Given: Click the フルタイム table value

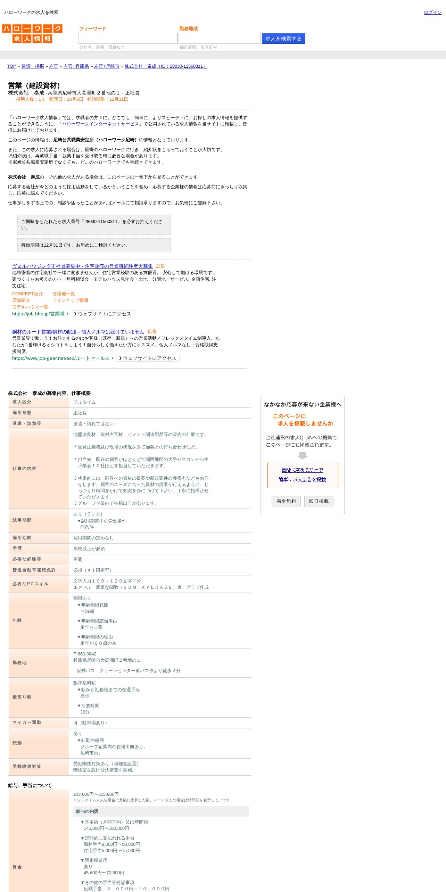Looking at the screenshot, I should [84, 402].
